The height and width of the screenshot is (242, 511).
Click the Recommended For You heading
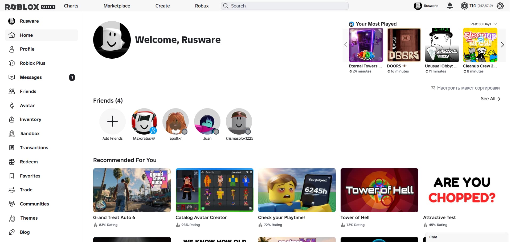coord(125,160)
